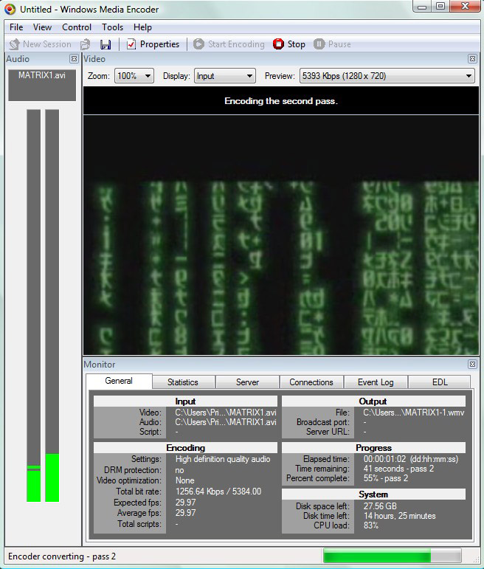This screenshot has height=569, width=484.
Task: Open the View menu
Action: tap(43, 27)
